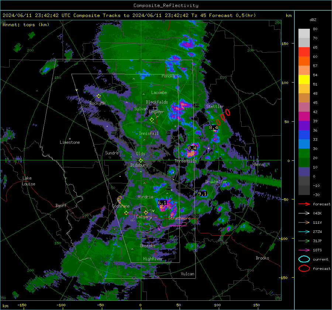Click the Lacombe city label
The image size is (332, 310).
[x=159, y=93]
